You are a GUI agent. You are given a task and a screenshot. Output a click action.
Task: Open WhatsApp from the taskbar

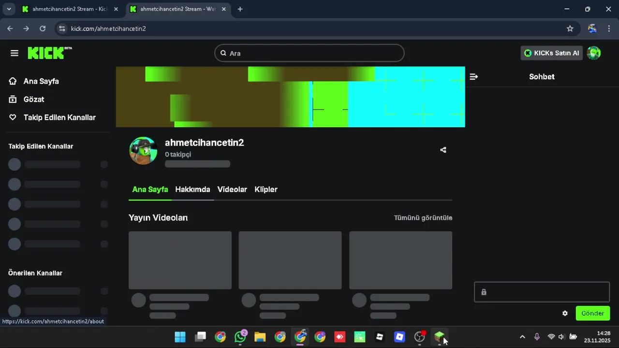pyautogui.click(x=240, y=337)
